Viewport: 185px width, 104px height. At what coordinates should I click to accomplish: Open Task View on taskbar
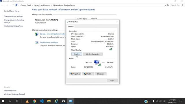[x=17, y=101]
